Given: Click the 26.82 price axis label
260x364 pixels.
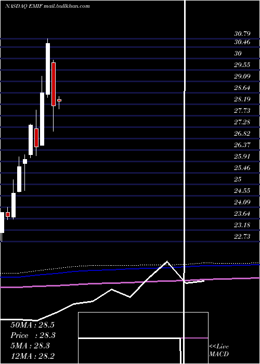Looking at the screenshot, I should (x=242, y=134).
